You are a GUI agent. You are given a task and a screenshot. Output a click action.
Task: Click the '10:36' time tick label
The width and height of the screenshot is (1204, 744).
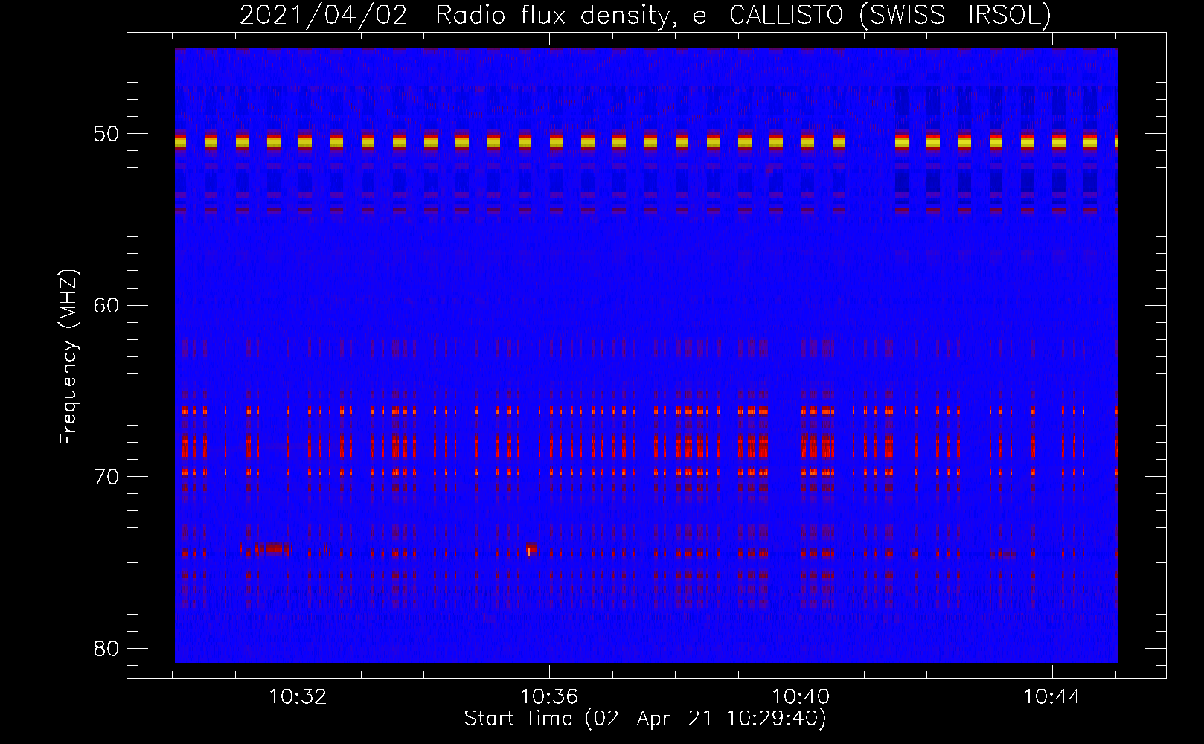coord(549,697)
